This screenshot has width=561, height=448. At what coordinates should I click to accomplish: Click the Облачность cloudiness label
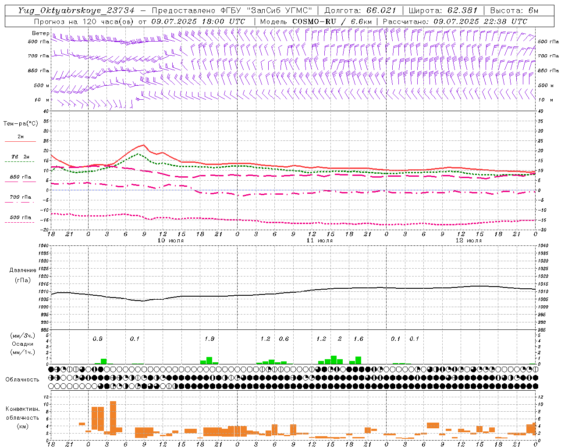click(x=22, y=380)
